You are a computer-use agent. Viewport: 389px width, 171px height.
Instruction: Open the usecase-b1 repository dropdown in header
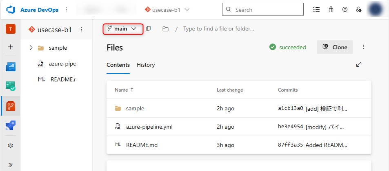tap(167, 10)
